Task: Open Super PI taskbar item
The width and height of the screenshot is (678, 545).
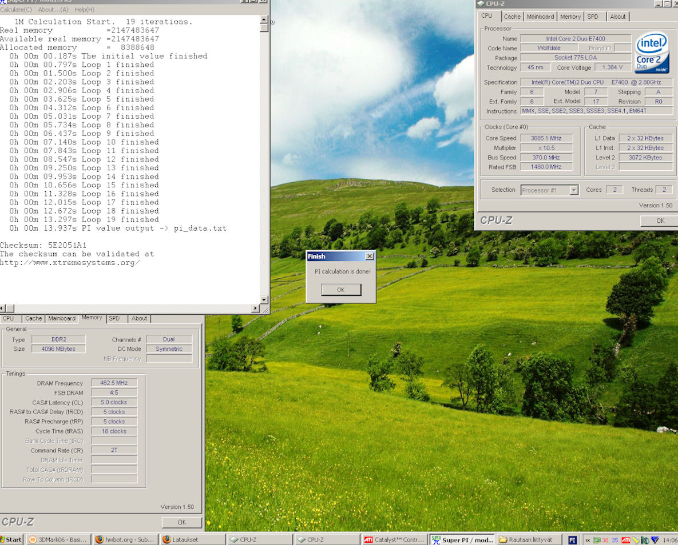Action: click(x=462, y=539)
